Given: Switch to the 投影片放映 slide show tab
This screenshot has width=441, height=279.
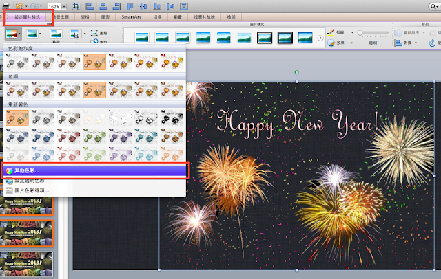Looking at the screenshot, I should [204, 16].
